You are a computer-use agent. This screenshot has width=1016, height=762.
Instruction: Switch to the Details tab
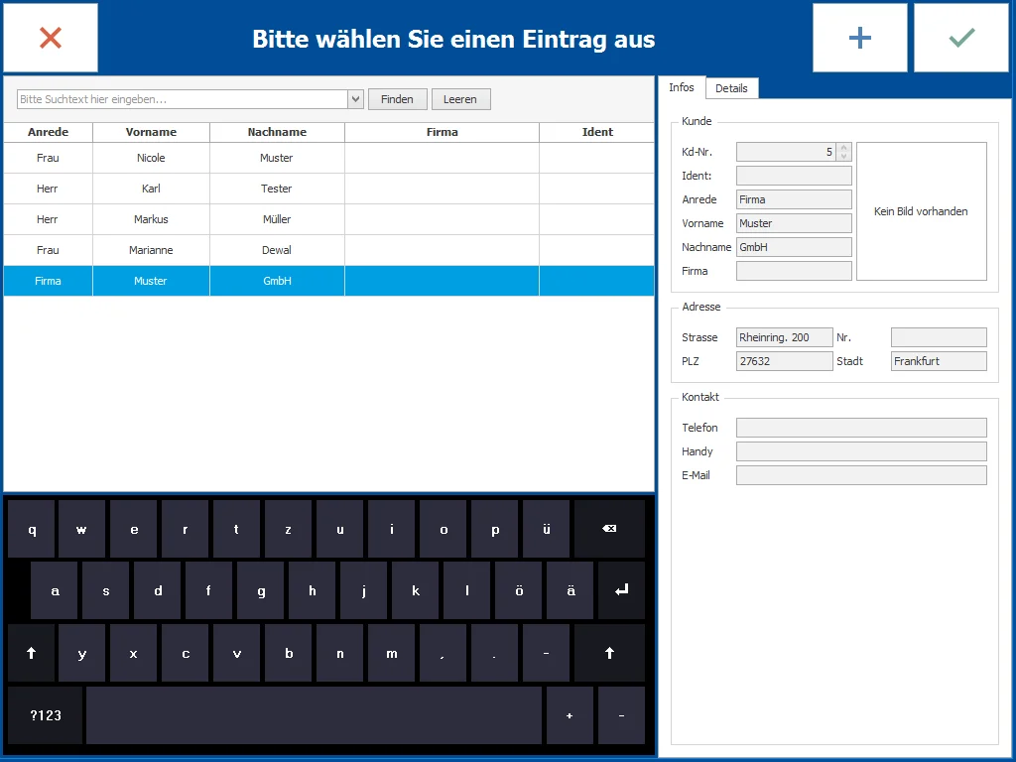(x=731, y=87)
